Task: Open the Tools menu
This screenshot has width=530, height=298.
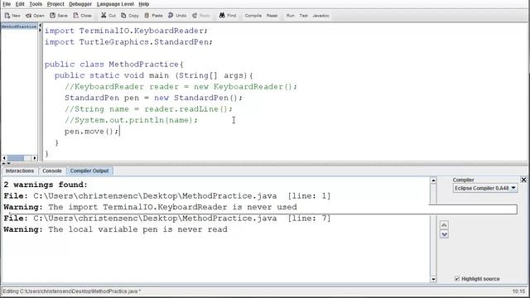Action: click(x=36, y=4)
